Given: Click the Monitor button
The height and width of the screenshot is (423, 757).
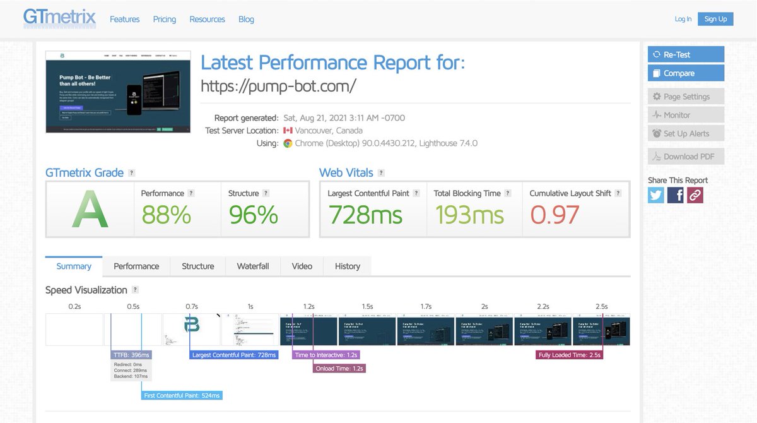Looking at the screenshot, I should (x=686, y=115).
